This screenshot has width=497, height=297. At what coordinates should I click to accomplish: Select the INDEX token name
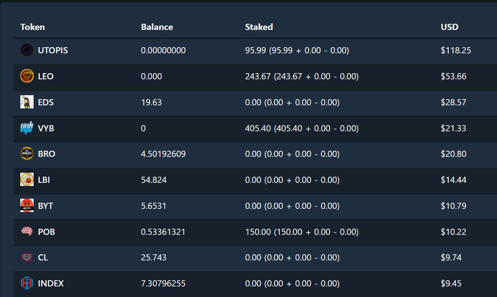tap(51, 283)
